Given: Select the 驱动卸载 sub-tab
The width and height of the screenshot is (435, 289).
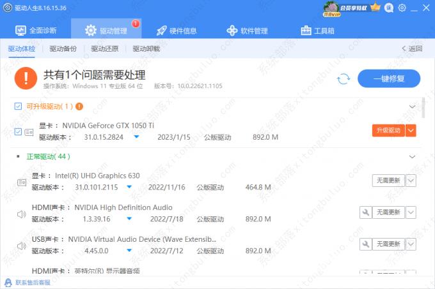Looking at the screenshot, I should pyautogui.click(x=146, y=49).
